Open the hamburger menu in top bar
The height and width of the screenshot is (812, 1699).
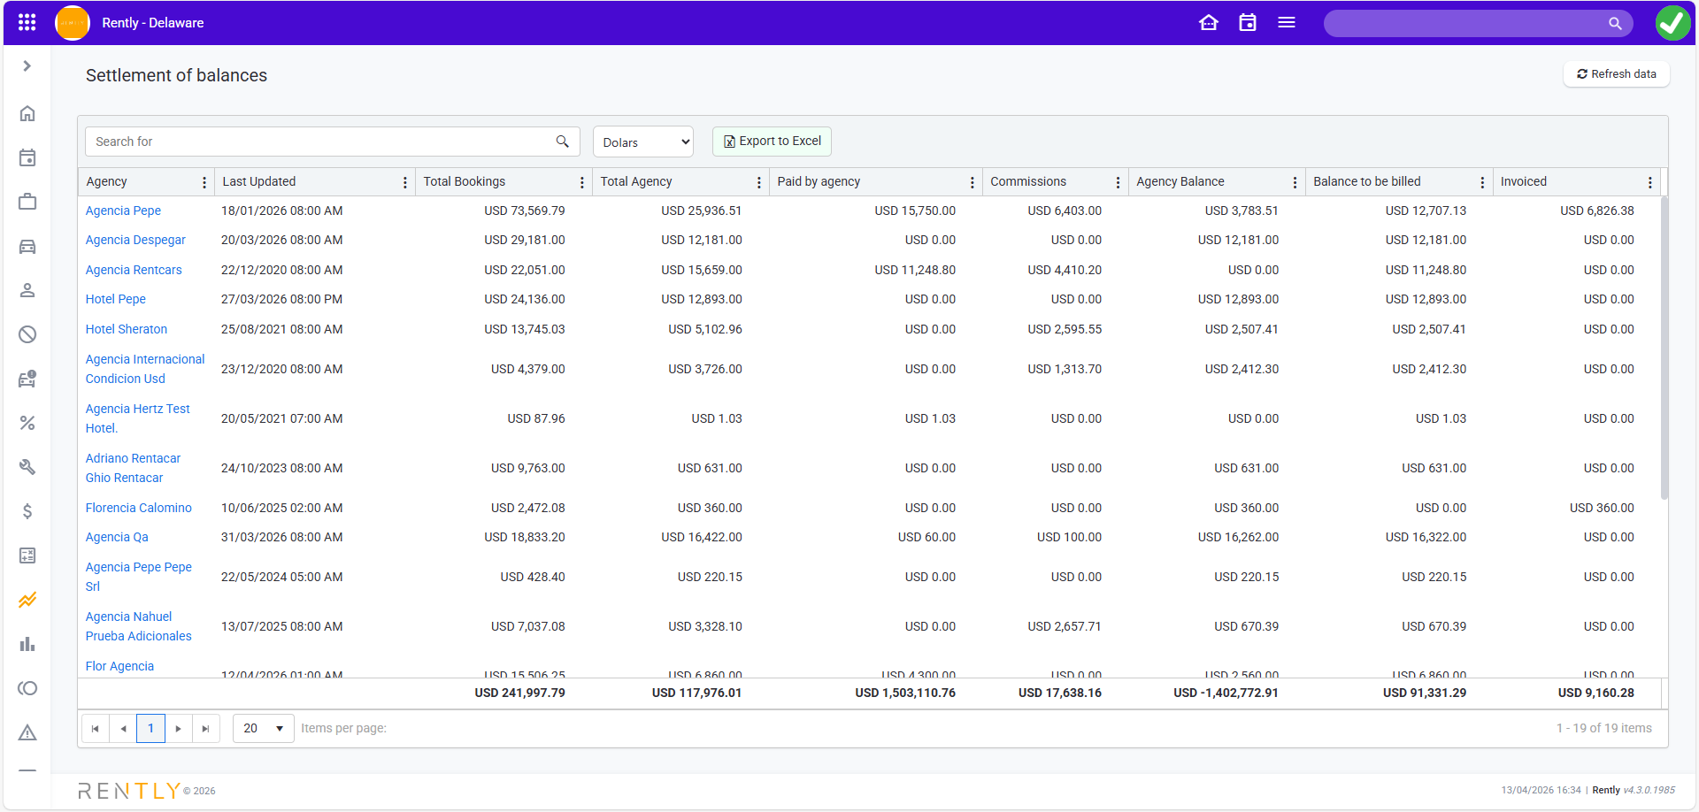[1287, 23]
